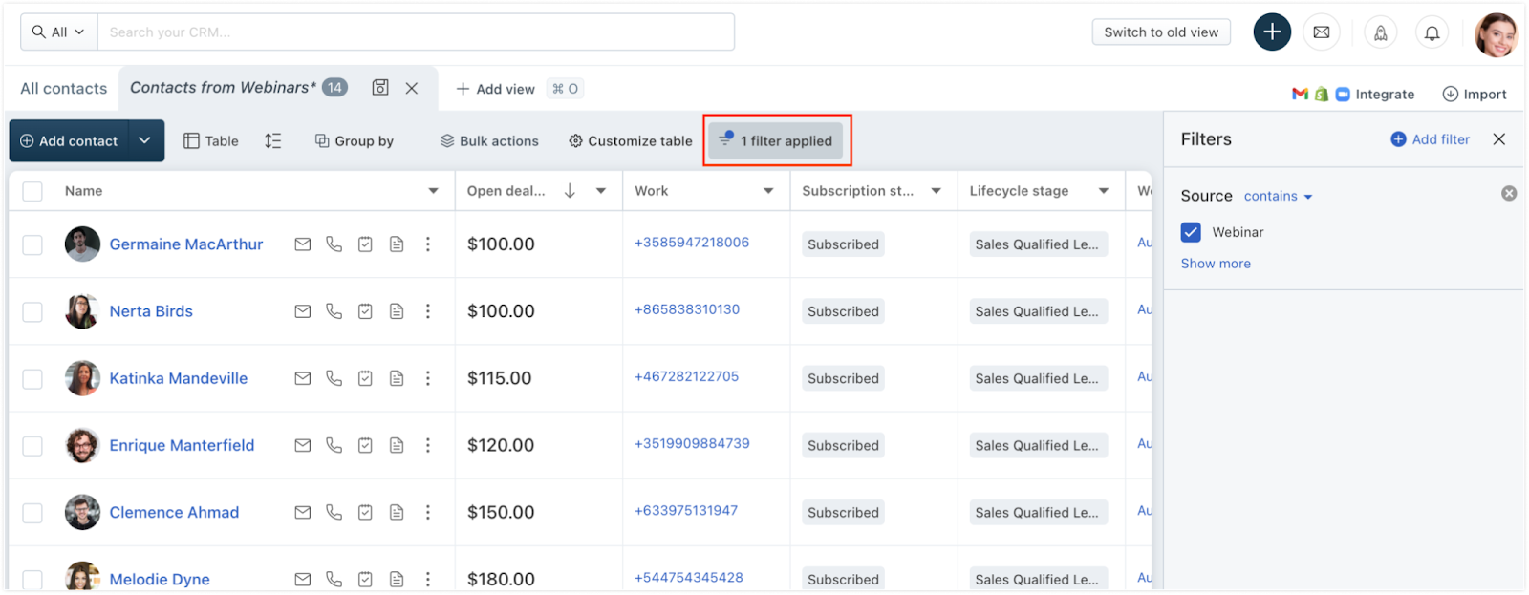Call Enrique Manterfield via phone icon
Image resolution: width=1529 pixels, height=595 pixels.
pos(334,445)
